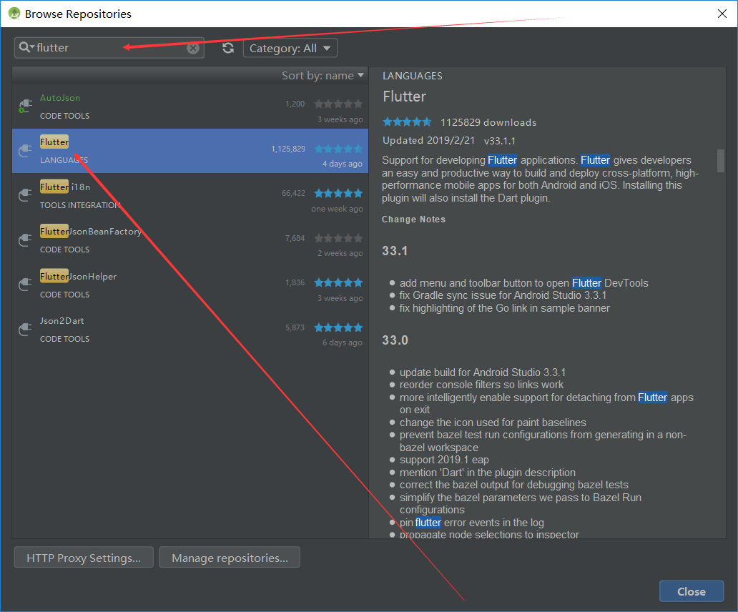Click the Close button
Image resolution: width=738 pixels, height=612 pixels.
[692, 591]
